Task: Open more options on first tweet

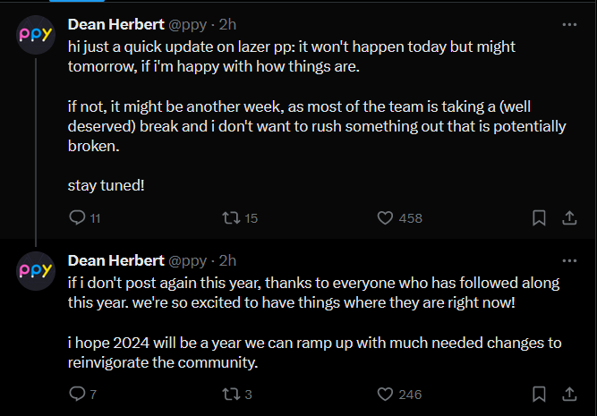Action: [569, 25]
